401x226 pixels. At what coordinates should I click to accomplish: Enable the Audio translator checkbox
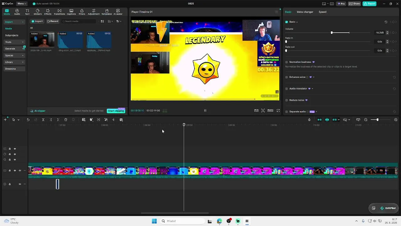click(286, 89)
